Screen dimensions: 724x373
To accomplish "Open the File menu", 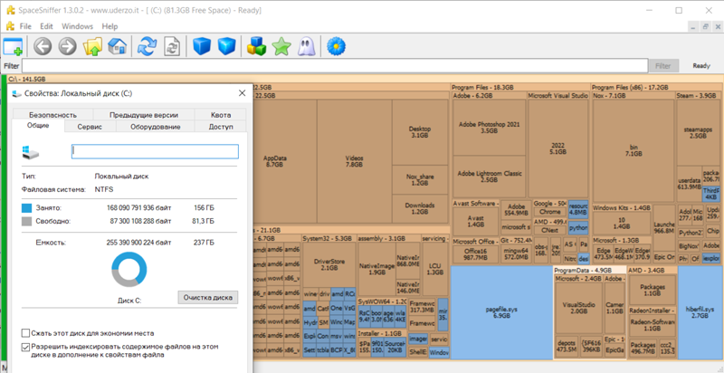I will [25, 26].
